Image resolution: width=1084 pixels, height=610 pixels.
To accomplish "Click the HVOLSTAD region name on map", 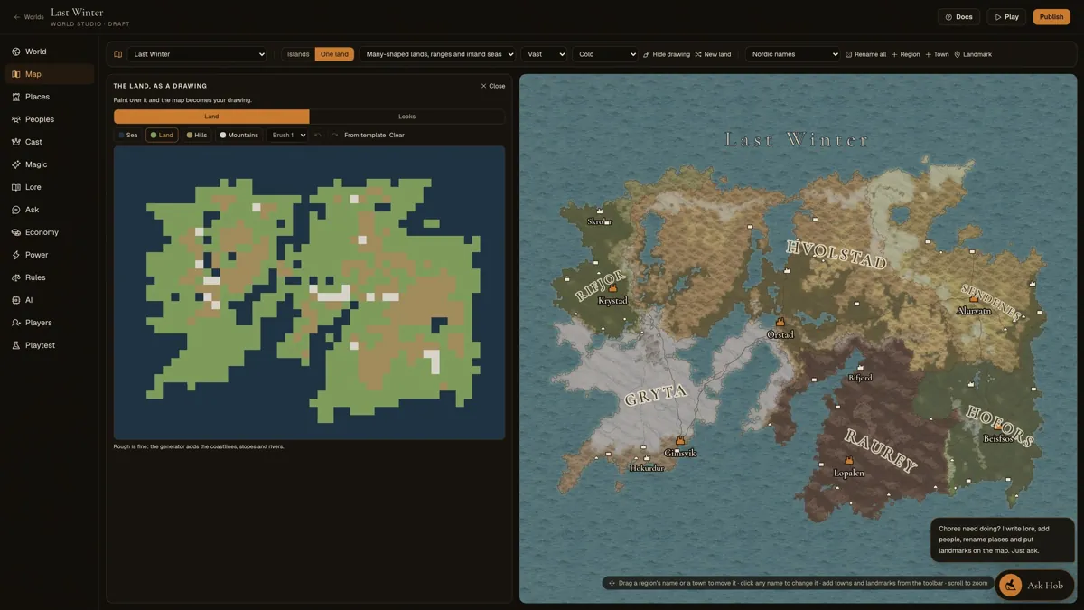I will coord(836,254).
